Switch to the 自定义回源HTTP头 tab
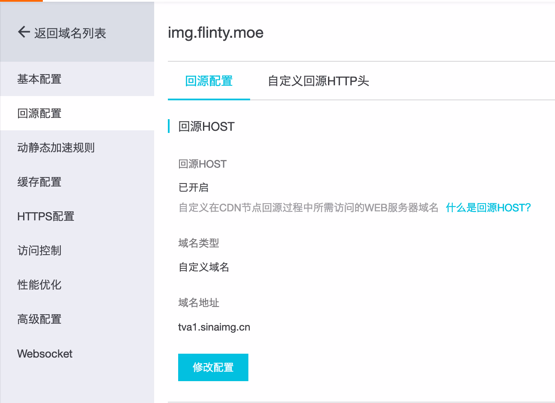 [318, 81]
